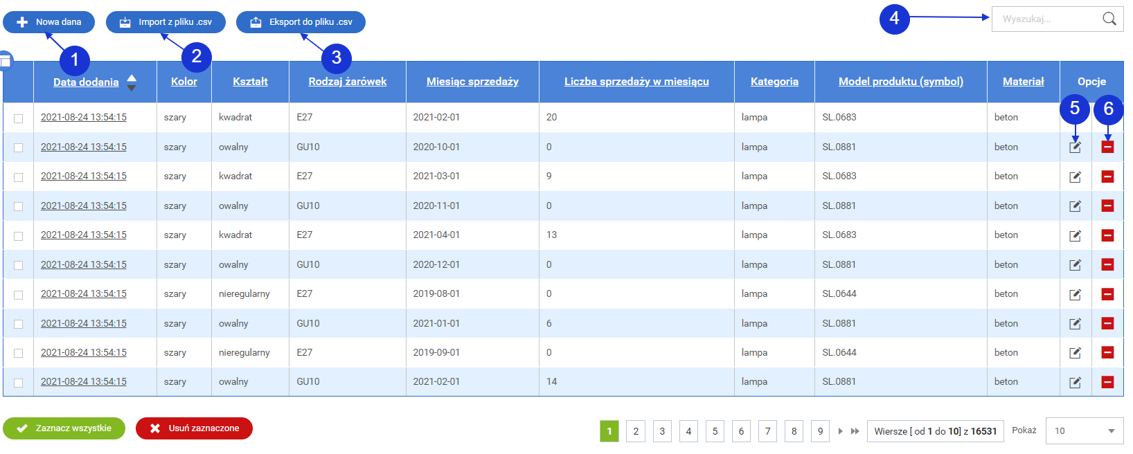Open the column layout icon above table
The image size is (1133, 454).
[x=6, y=62]
